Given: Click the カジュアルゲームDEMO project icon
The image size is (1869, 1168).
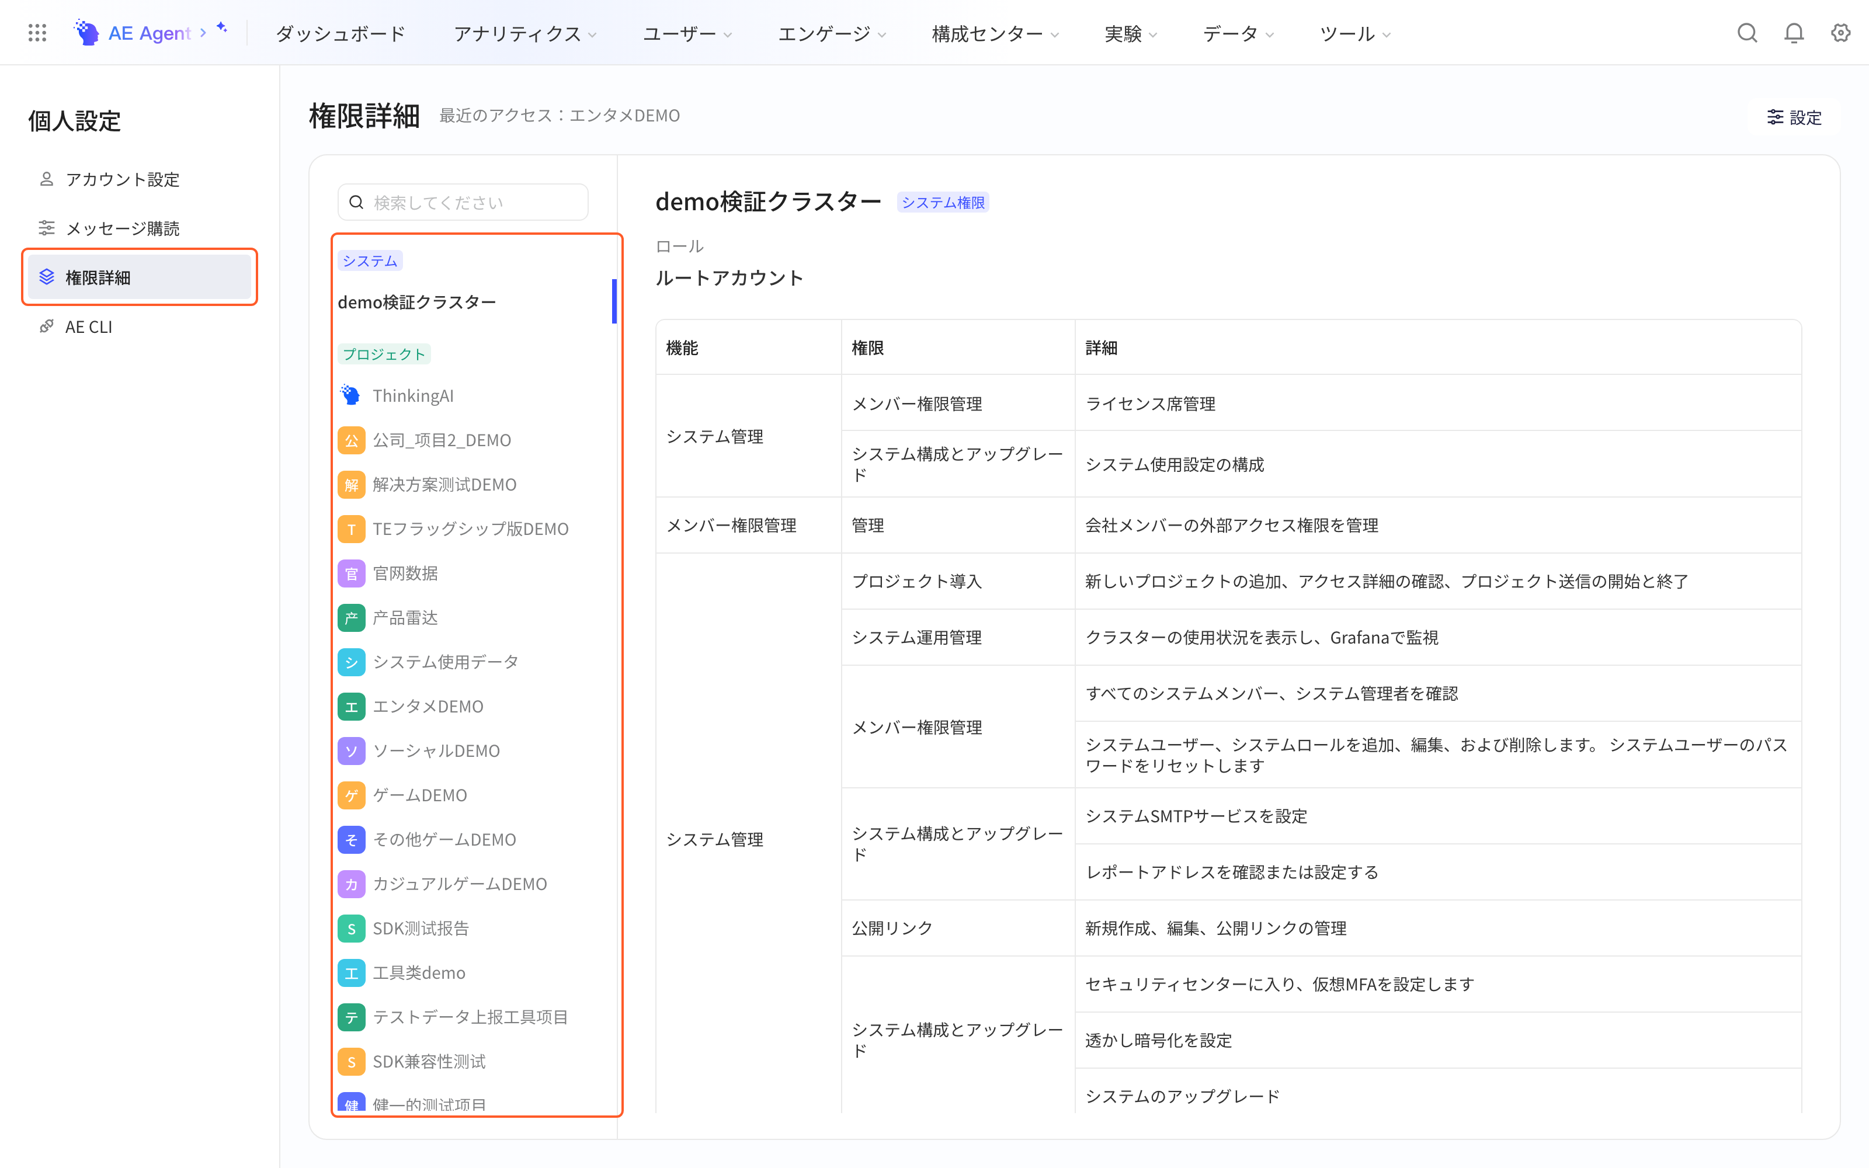Looking at the screenshot, I should (350, 885).
